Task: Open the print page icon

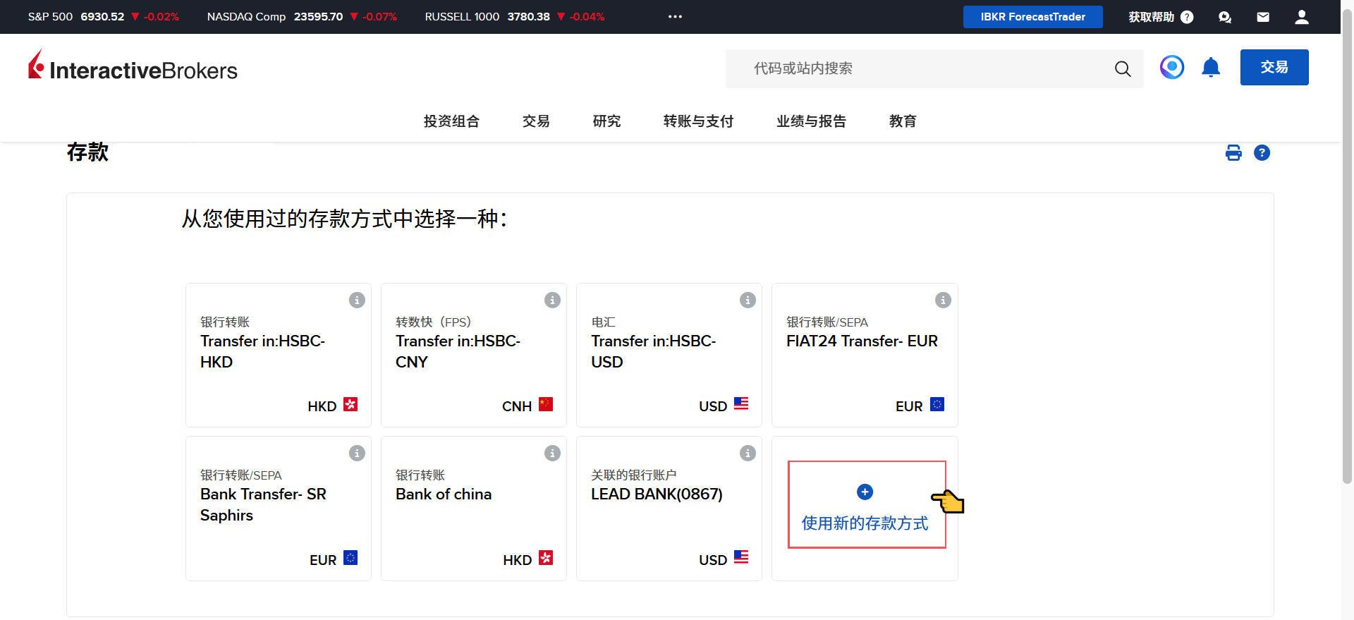Action: [x=1233, y=153]
